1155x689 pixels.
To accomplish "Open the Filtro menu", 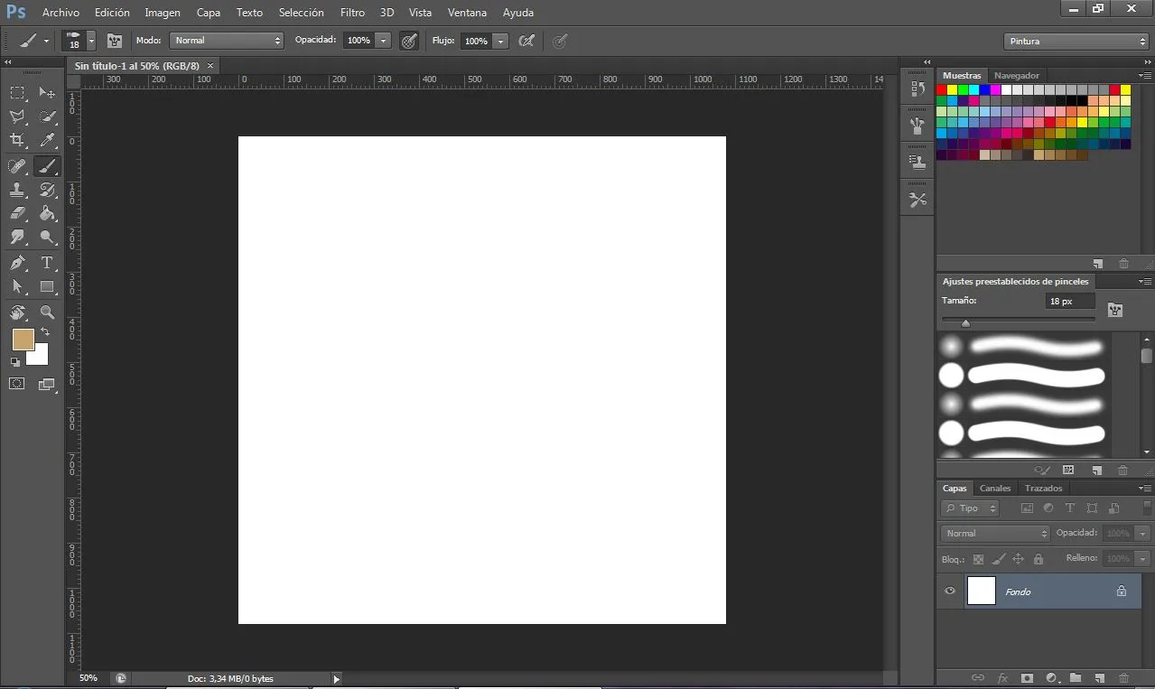I will point(353,13).
